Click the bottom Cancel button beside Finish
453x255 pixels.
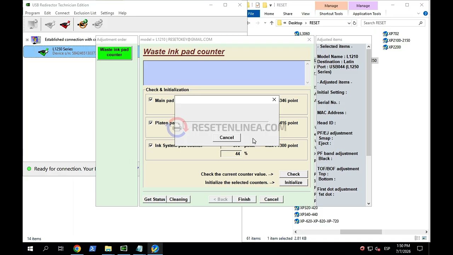tap(271, 199)
